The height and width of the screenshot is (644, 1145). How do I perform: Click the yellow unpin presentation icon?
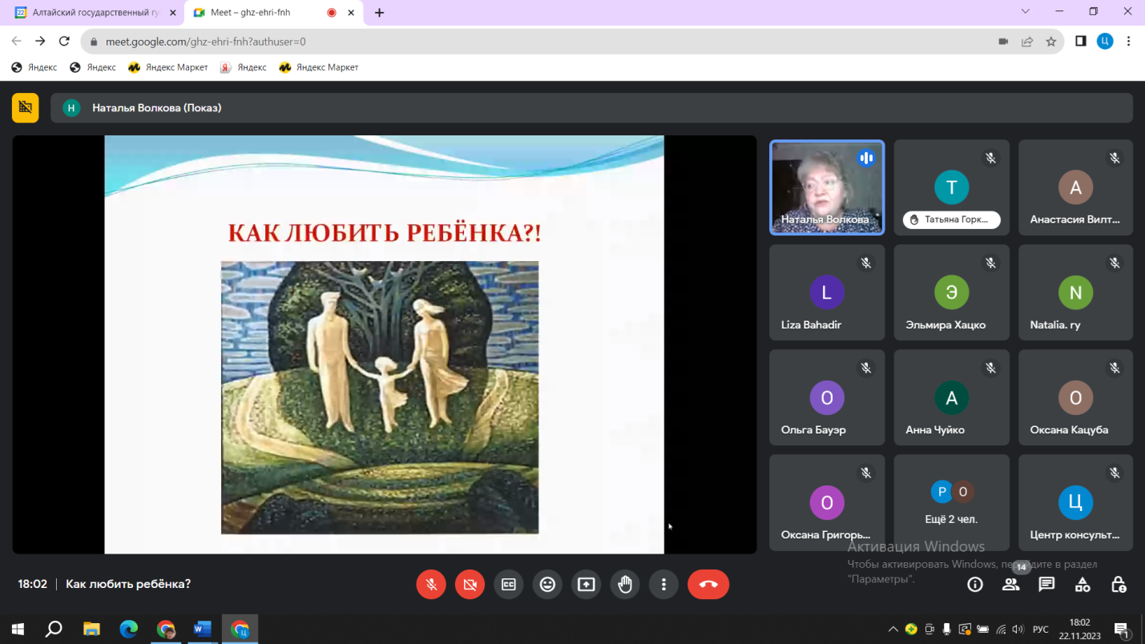click(26, 107)
